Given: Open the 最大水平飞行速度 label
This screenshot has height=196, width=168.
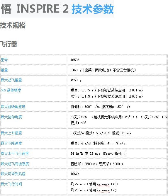Looking at the screenshot, I should click(x=15, y=154).
